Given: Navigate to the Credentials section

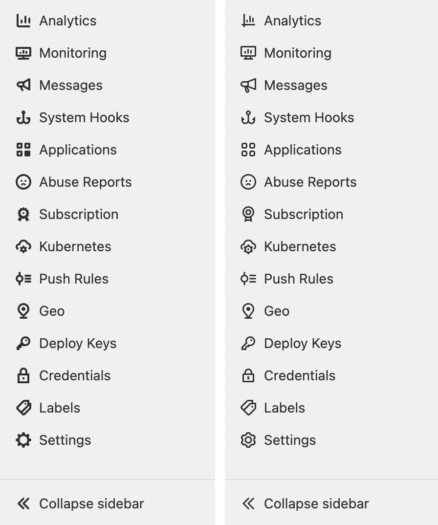Looking at the screenshot, I should click(74, 375).
